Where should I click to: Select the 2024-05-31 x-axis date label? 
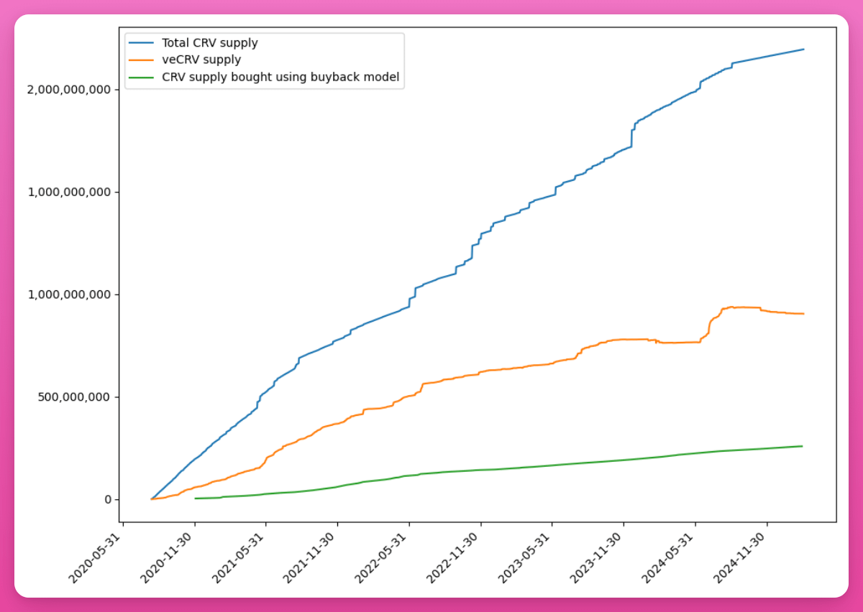[x=670, y=557]
